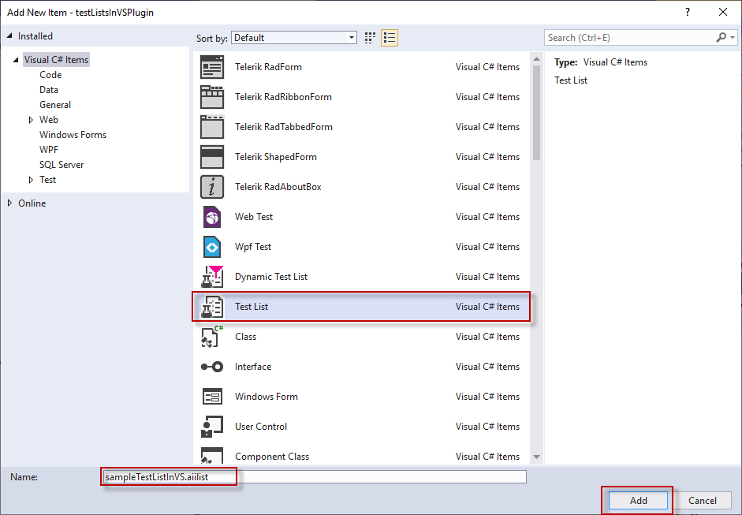Click the Windows Form template icon
This screenshot has width=742, height=515.
212,397
